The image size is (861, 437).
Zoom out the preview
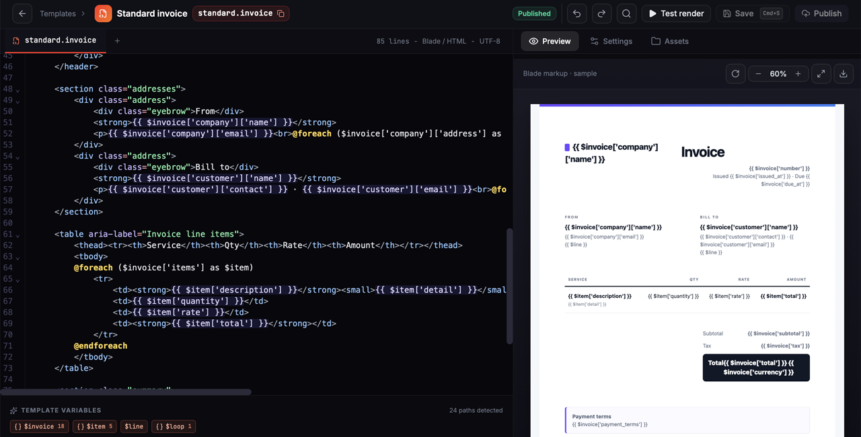tap(758, 74)
